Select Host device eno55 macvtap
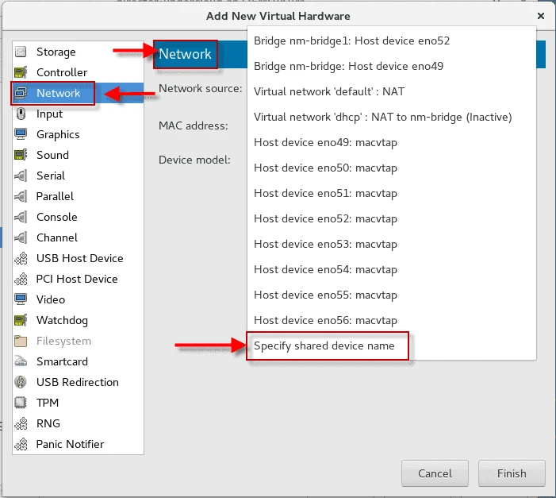Viewport: 556px width, 498px height. pyautogui.click(x=392, y=295)
